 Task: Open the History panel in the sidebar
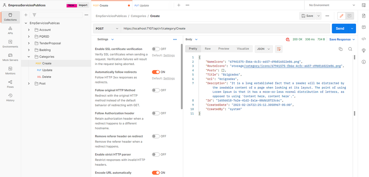point(10,97)
